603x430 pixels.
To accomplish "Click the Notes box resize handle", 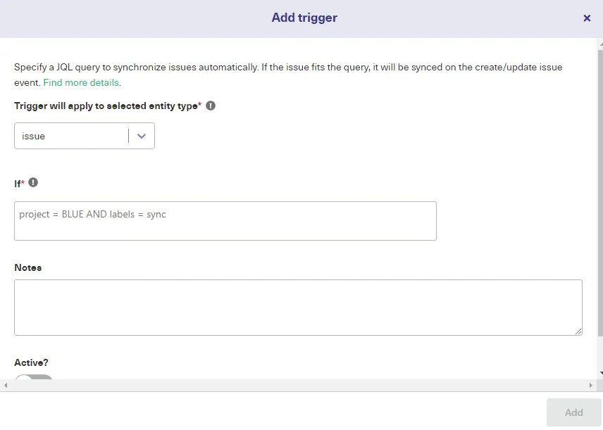I will [578, 331].
